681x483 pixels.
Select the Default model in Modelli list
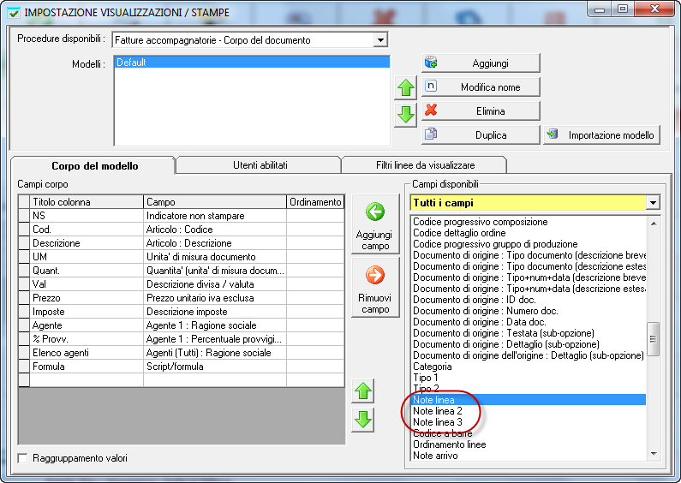click(252, 63)
